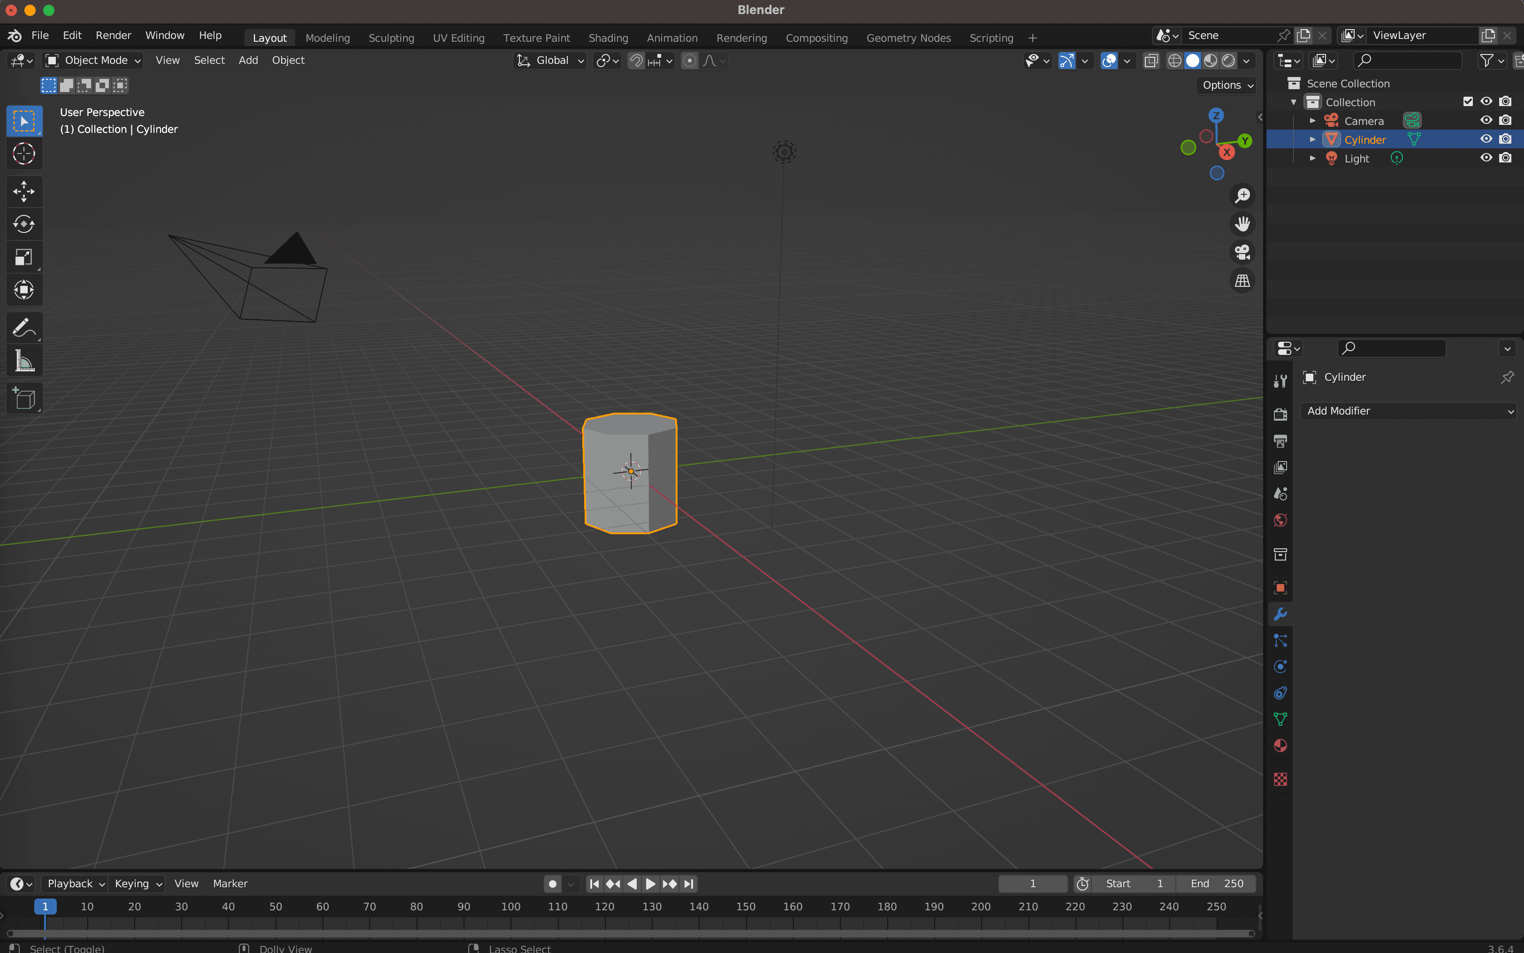Viewport: 1524px width, 953px height.
Task: Click frame 100 on the timeline ruler
Action: 511,907
